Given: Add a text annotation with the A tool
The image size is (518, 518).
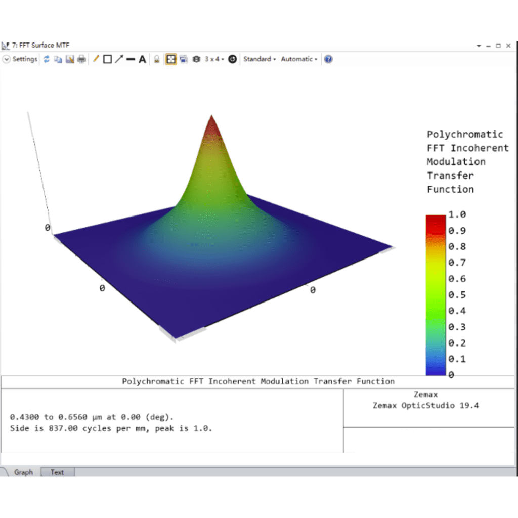Looking at the screenshot, I should pyautogui.click(x=143, y=59).
